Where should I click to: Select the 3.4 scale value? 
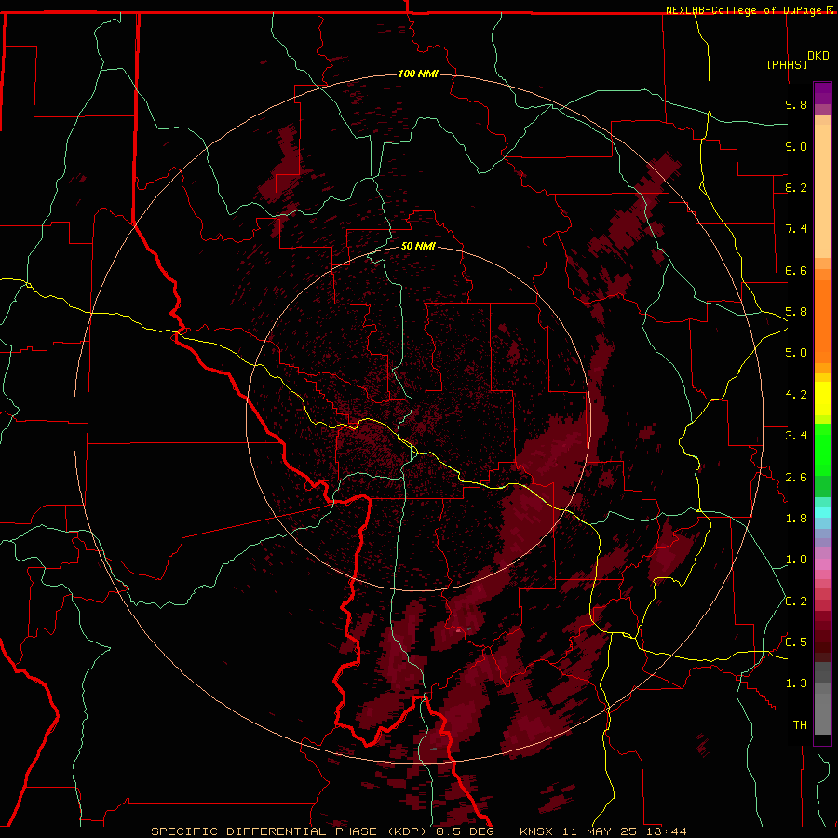click(796, 436)
